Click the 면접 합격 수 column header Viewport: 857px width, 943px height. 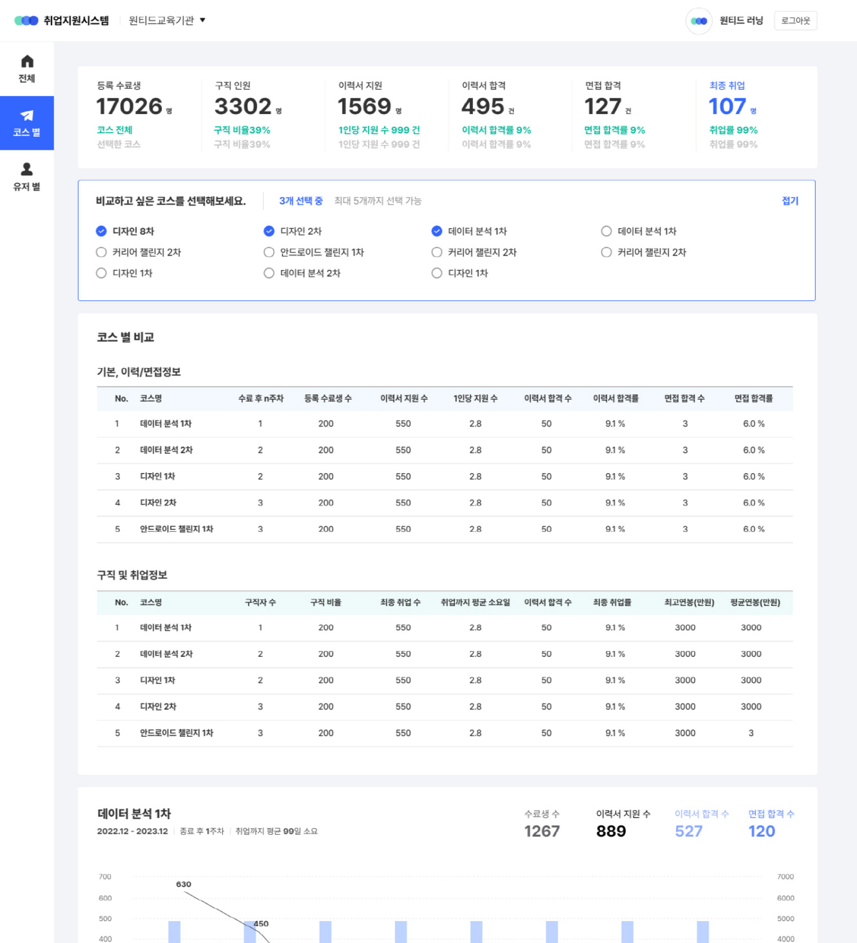point(685,398)
